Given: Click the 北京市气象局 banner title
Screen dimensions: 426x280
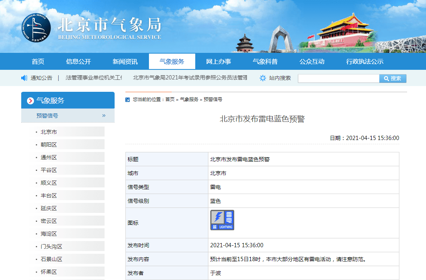Looking at the screenshot, I should [110, 25].
